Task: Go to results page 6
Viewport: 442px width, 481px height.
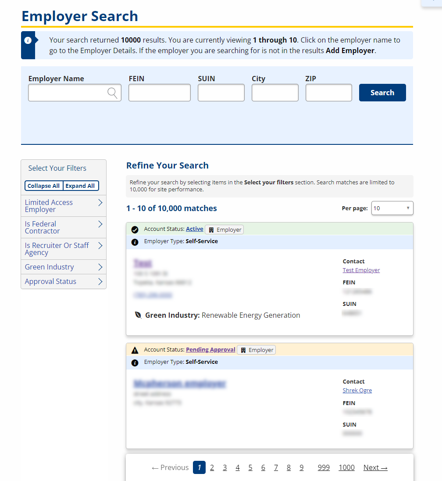Action: pos(263,467)
